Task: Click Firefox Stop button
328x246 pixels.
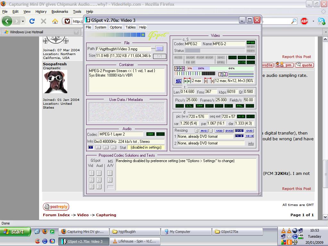Action: click(44, 21)
